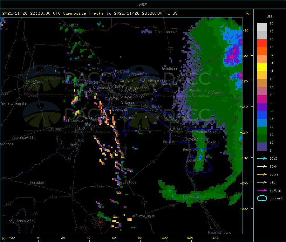The image size is (286, 242).
Task: Click the white 30HM arrow legend icon
Action: click(262, 166)
